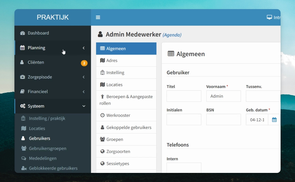Image resolution: width=295 pixels, height=182 pixels.
Task: Click the Geb. datum date field
Action: click(257, 120)
